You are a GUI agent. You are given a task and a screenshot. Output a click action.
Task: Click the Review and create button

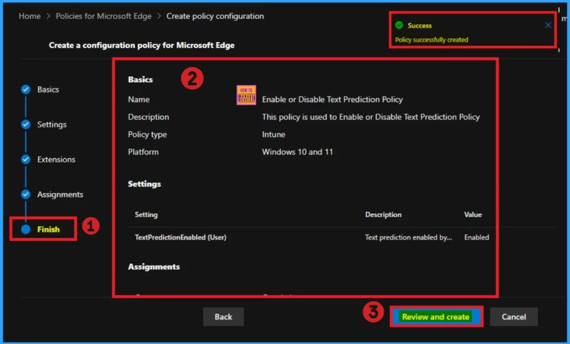pos(435,317)
